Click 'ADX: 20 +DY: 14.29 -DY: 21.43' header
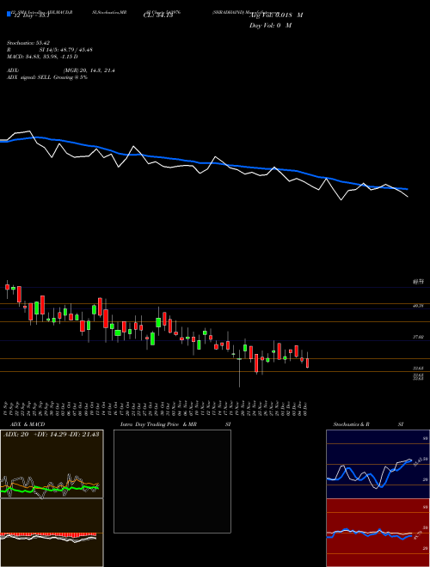 coord(52,435)
